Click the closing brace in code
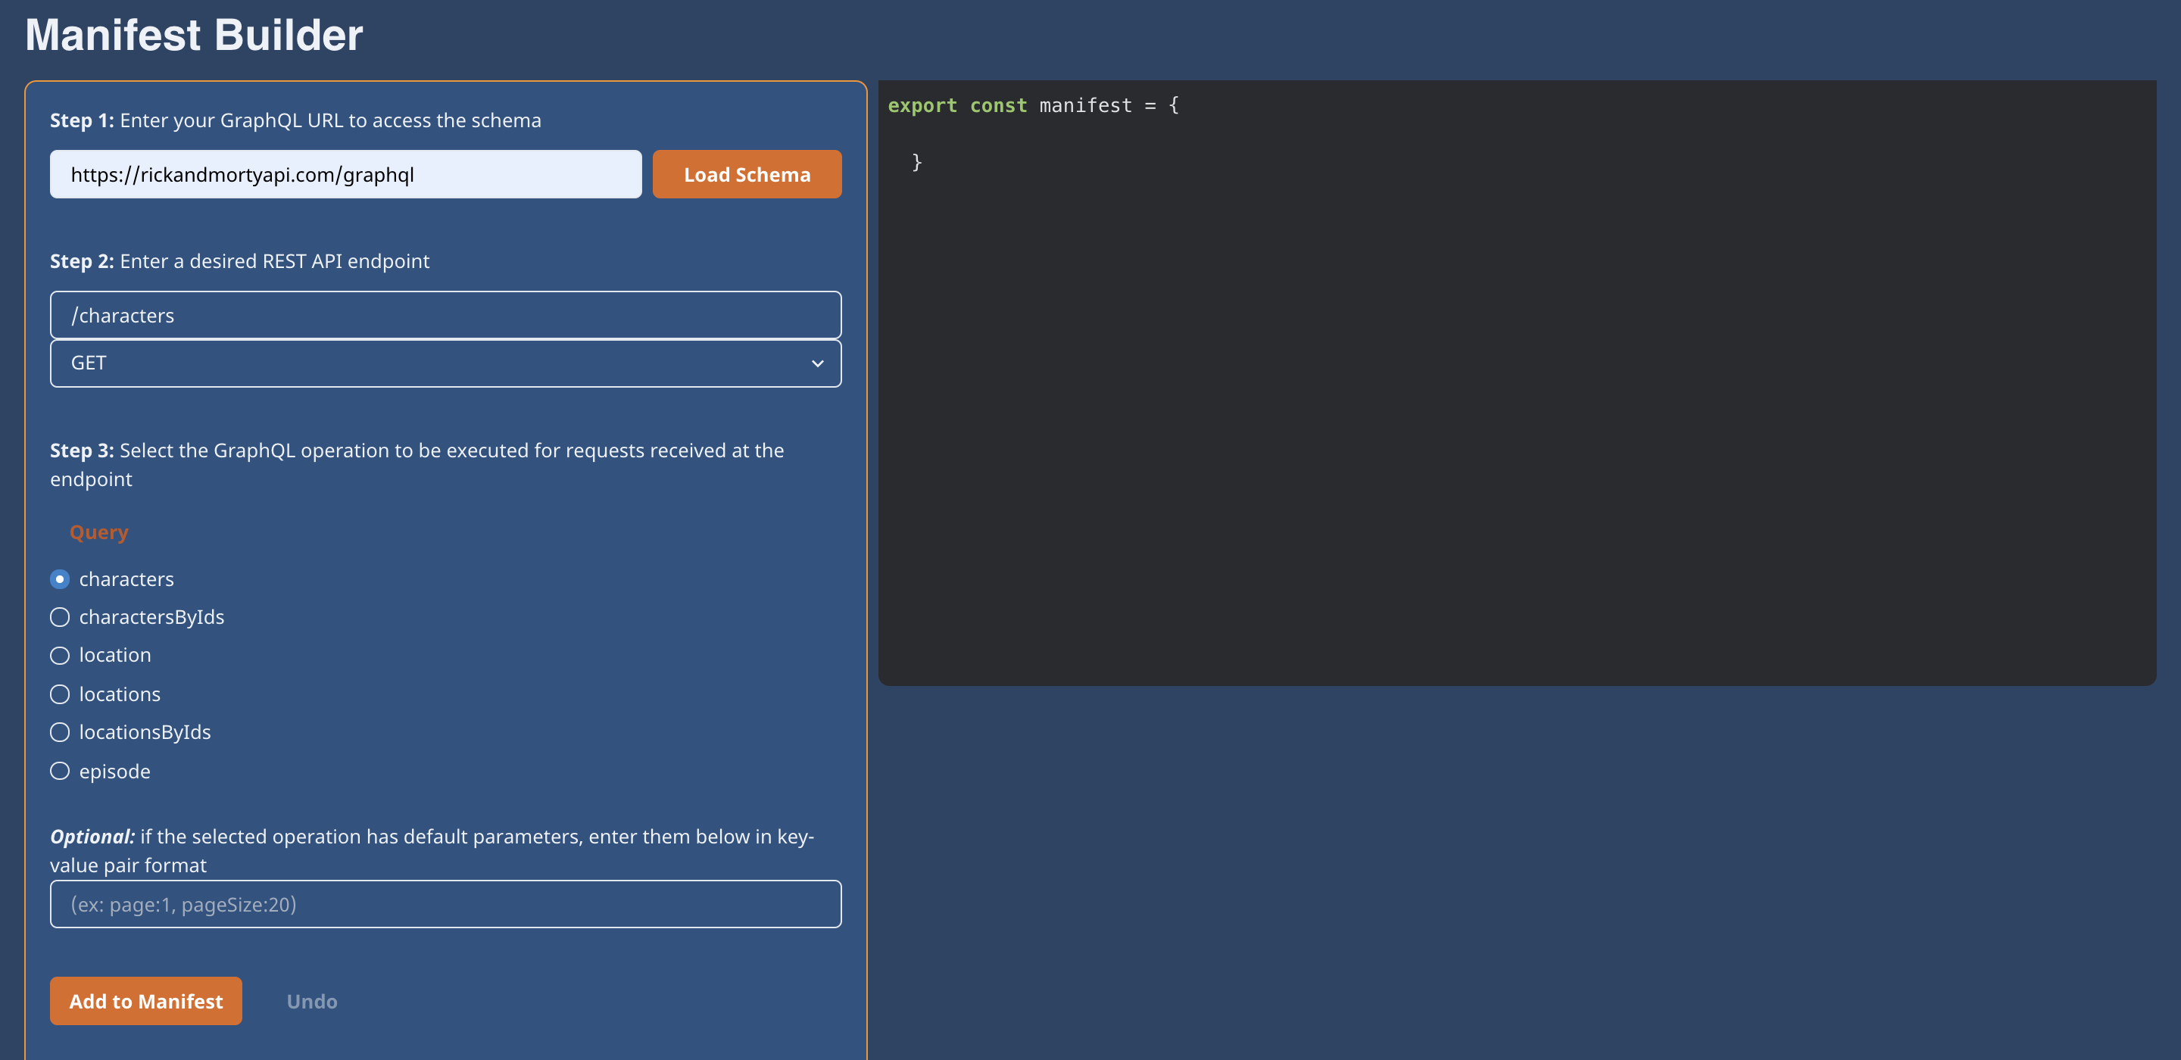The image size is (2181, 1060). 917,163
